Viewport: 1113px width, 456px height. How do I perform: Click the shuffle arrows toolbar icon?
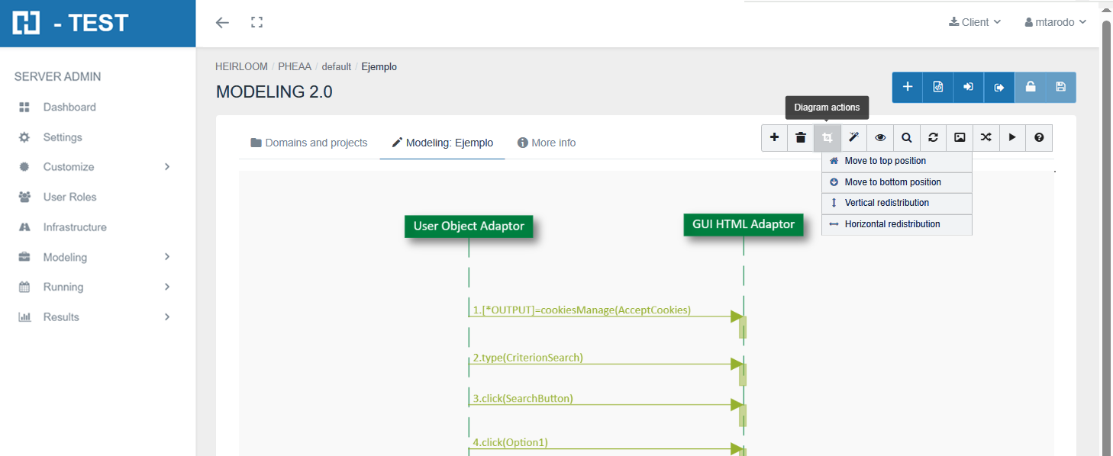986,138
